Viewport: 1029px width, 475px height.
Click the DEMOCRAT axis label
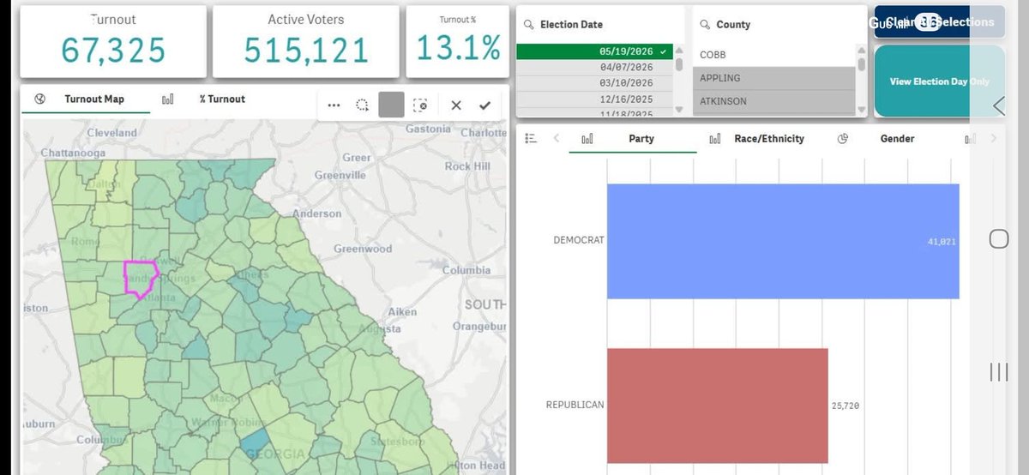[578, 240]
